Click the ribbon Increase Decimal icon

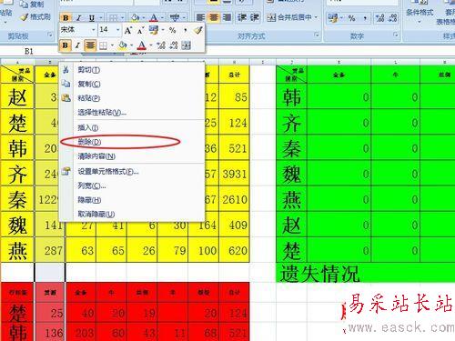[x=379, y=18]
